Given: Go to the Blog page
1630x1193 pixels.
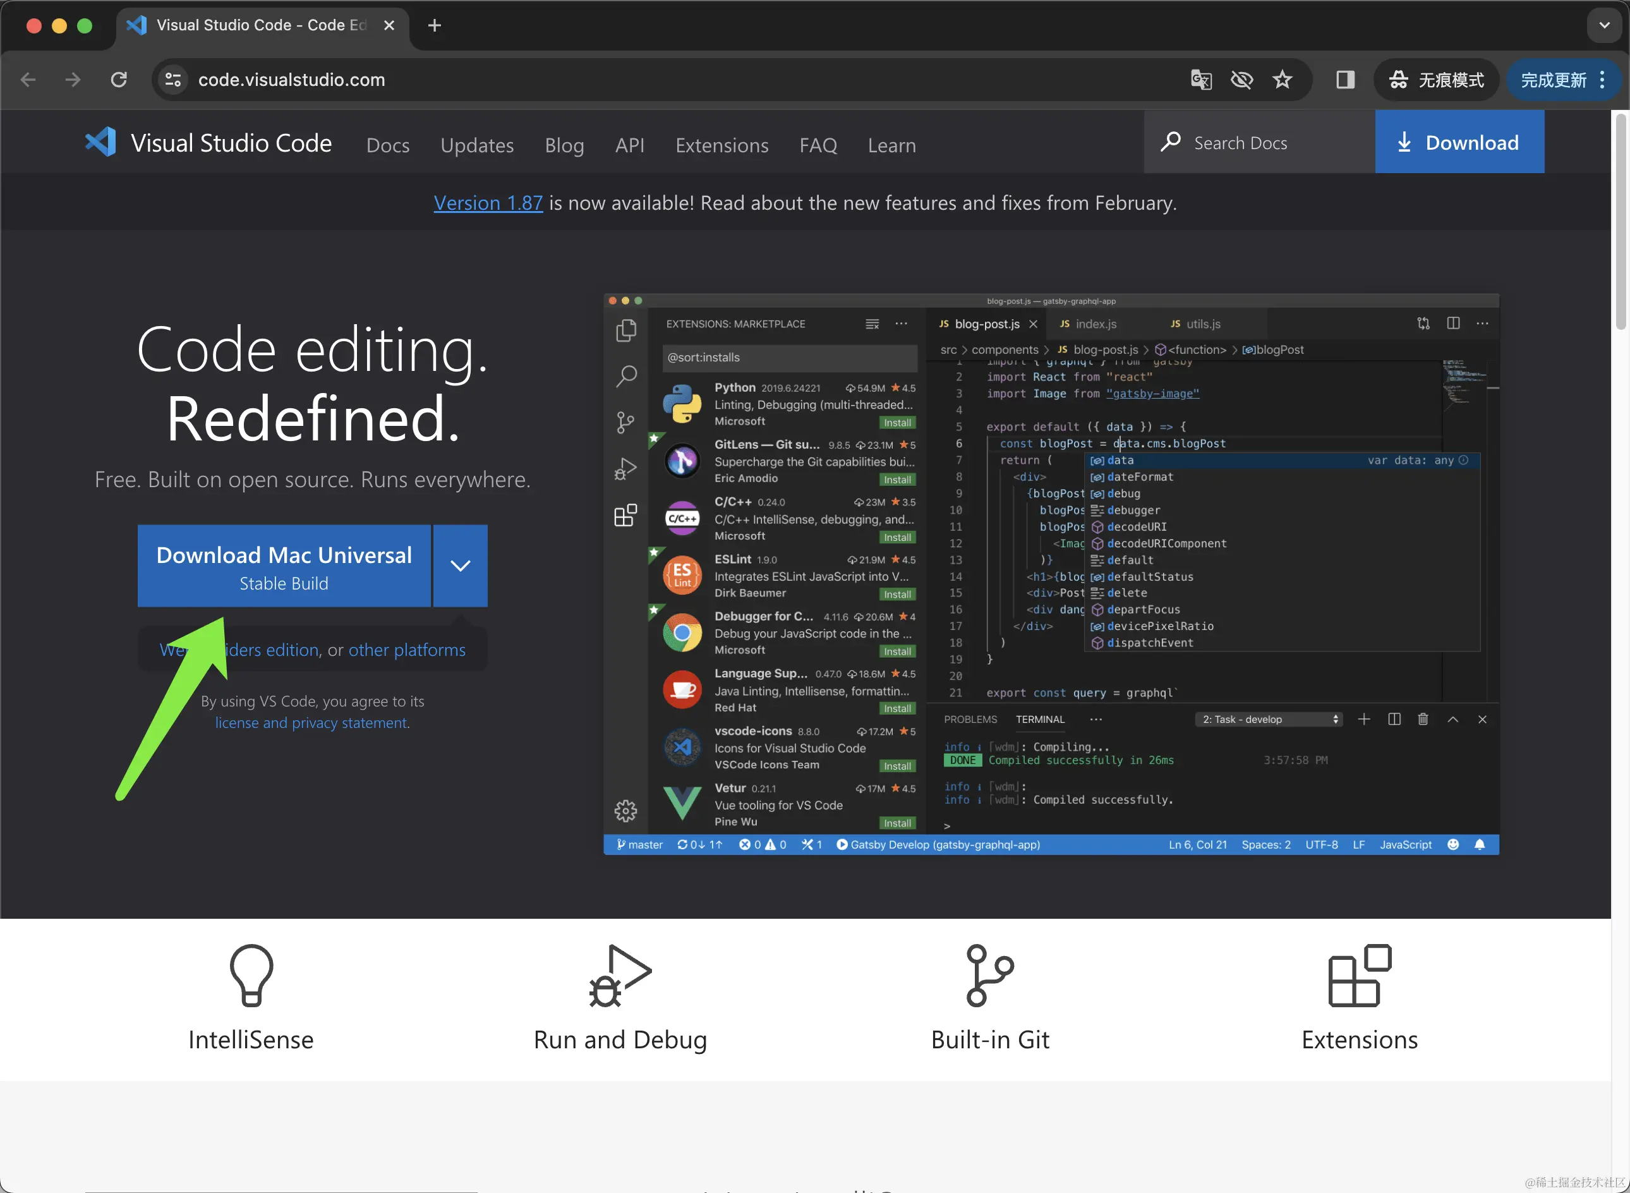Looking at the screenshot, I should coord(564,145).
